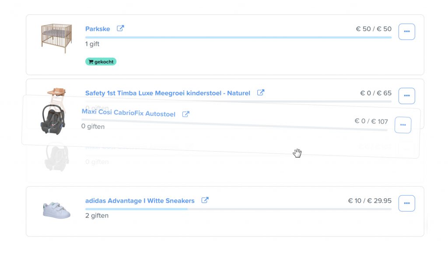Open the adidas Advantage I Witte Sneakers link
Image resolution: width=448 pixels, height=253 pixels.
click(x=140, y=201)
